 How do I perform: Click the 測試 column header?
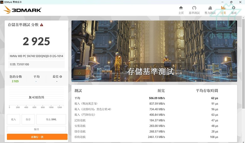pyautogui.click(x=78, y=91)
